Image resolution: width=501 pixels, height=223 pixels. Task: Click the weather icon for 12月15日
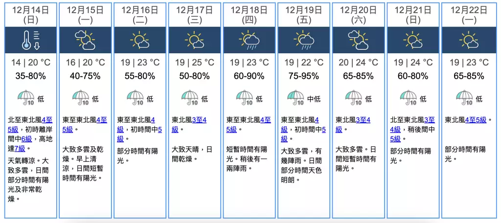pos(85,40)
